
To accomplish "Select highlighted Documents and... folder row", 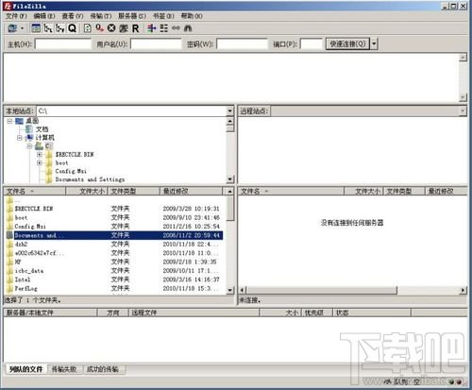I will click(x=114, y=235).
